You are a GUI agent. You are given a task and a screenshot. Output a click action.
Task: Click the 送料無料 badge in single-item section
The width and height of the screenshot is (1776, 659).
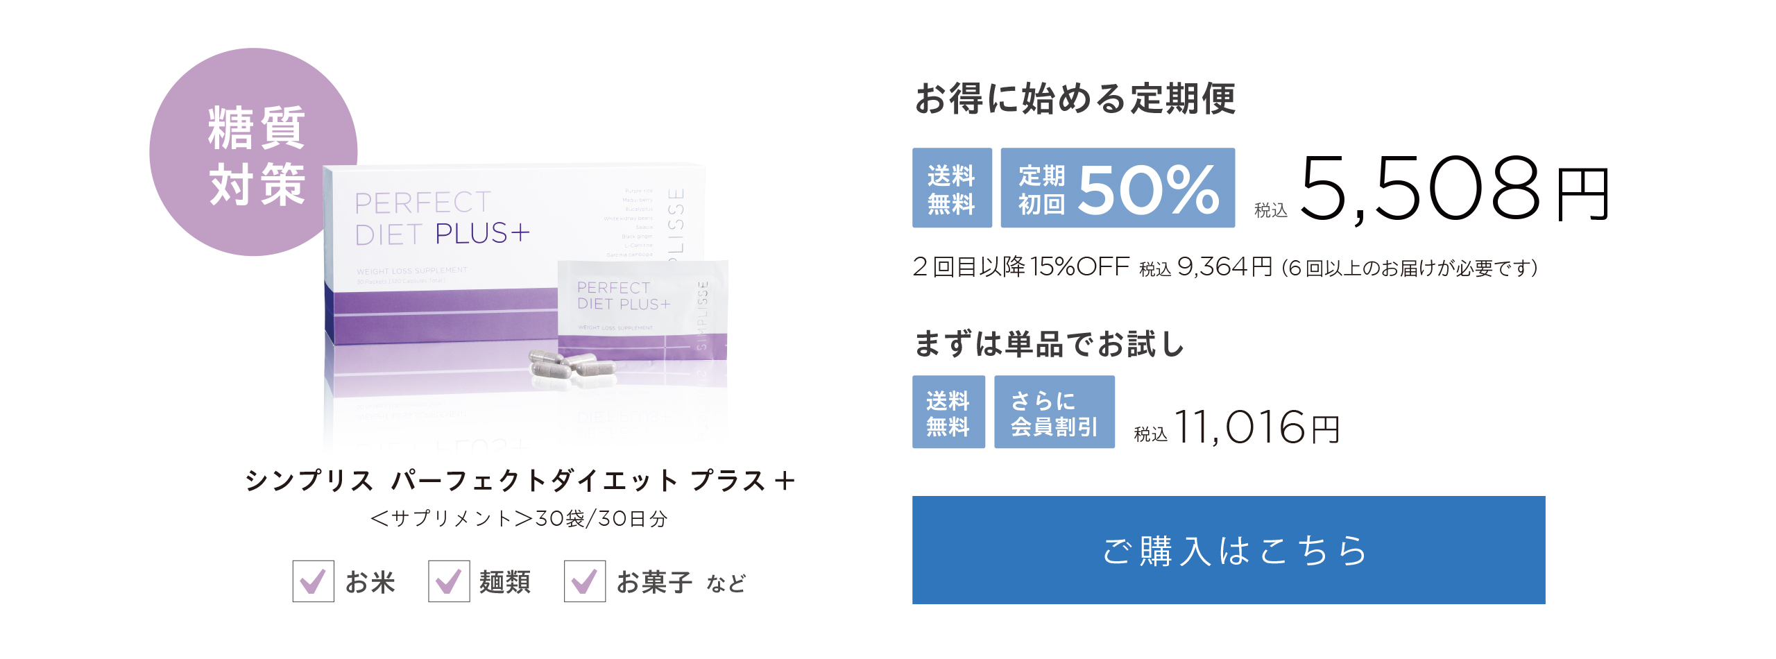tap(948, 412)
